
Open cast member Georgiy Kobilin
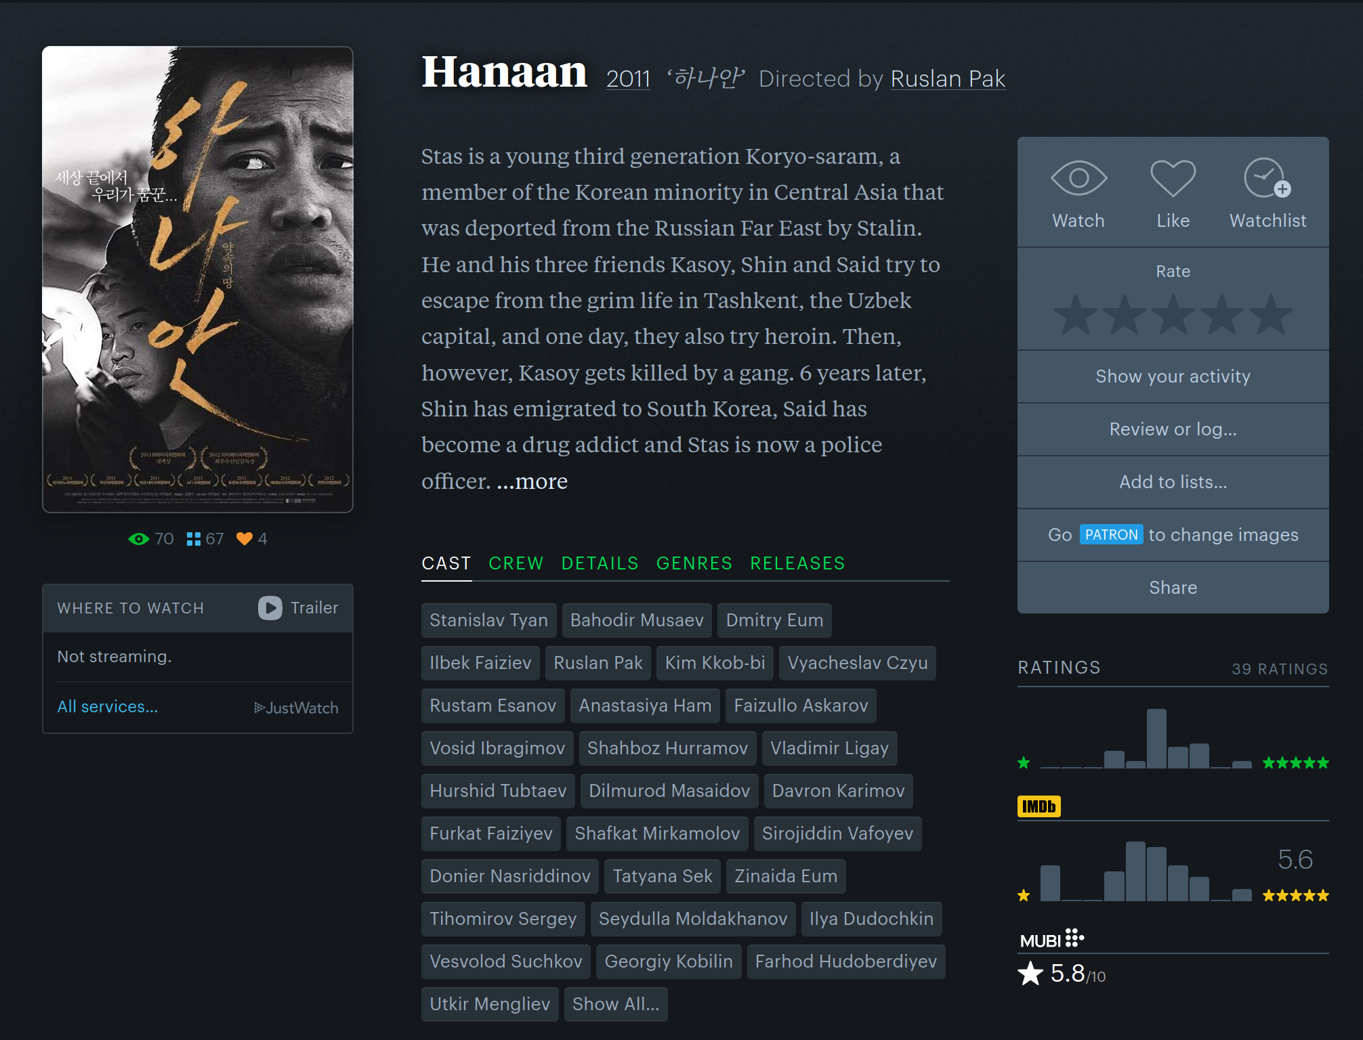tap(669, 961)
